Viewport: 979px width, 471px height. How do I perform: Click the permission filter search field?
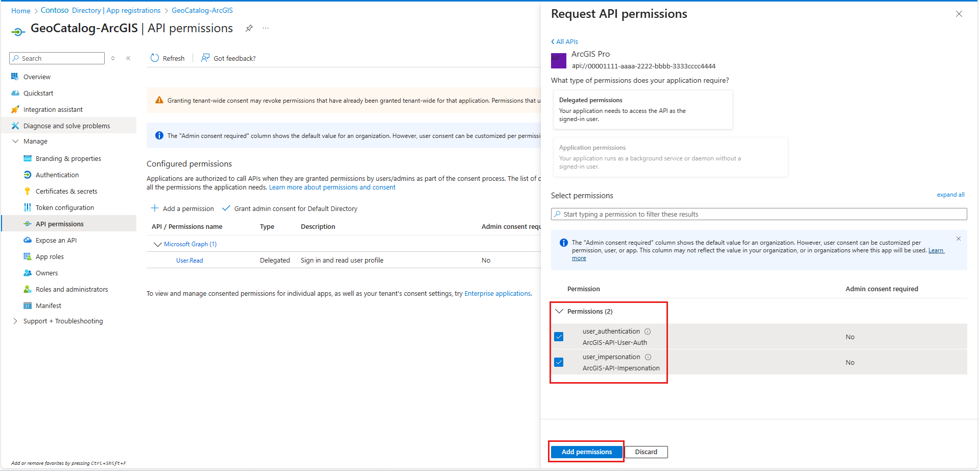click(x=759, y=214)
